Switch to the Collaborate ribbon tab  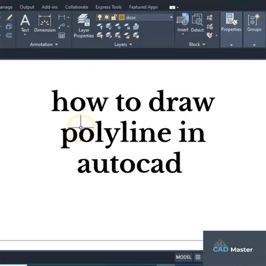point(77,7)
